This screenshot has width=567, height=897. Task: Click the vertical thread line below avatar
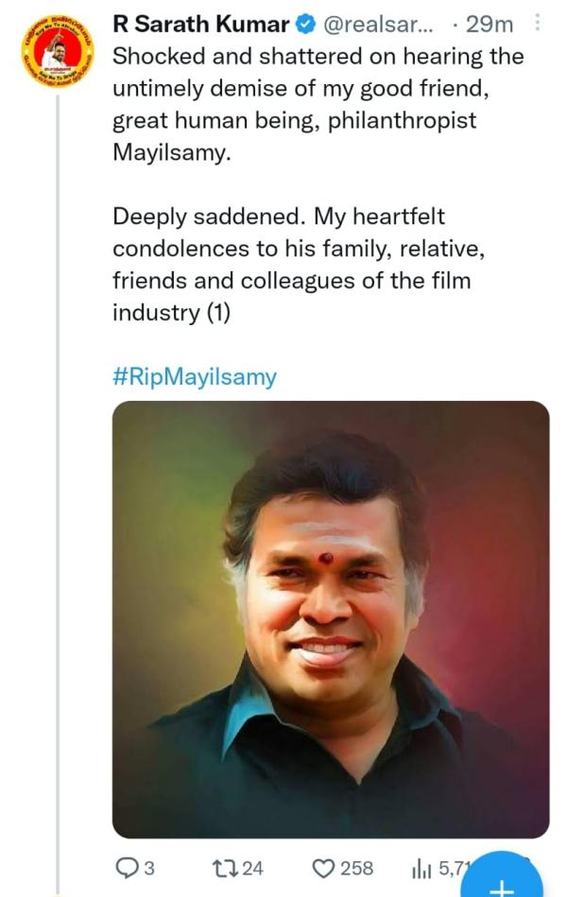58,473
